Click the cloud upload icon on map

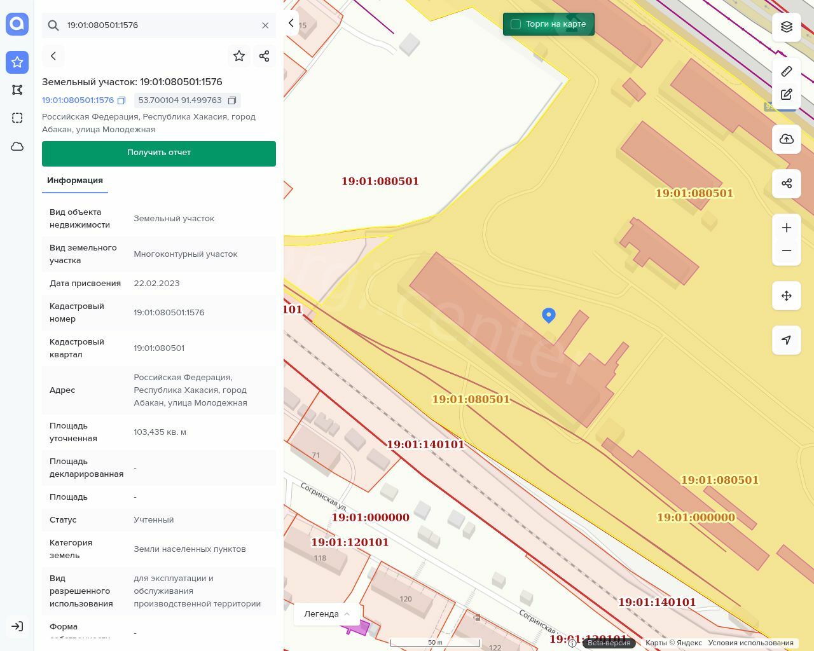(x=787, y=139)
